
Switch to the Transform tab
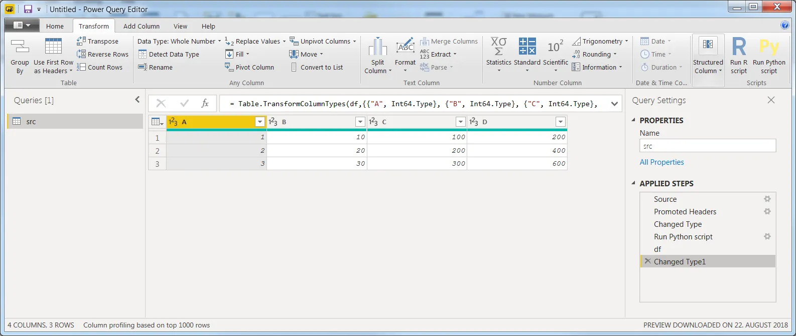(93, 26)
